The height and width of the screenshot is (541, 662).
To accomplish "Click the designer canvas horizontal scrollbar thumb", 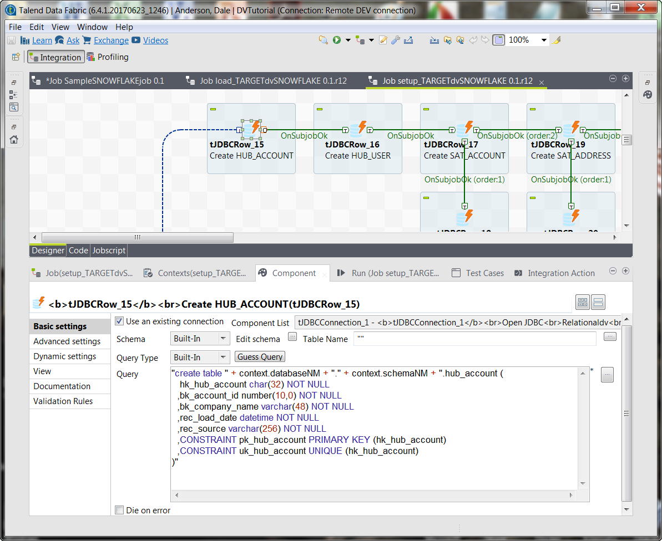I will [137, 237].
